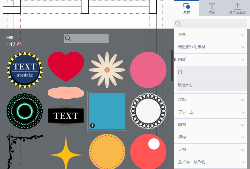
Task: Select the white lace doily circle
Action: tap(148, 111)
